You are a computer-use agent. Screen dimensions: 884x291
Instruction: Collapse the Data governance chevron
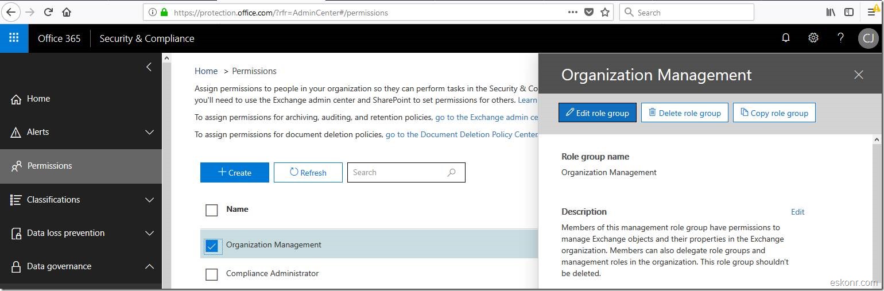[149, 266]
